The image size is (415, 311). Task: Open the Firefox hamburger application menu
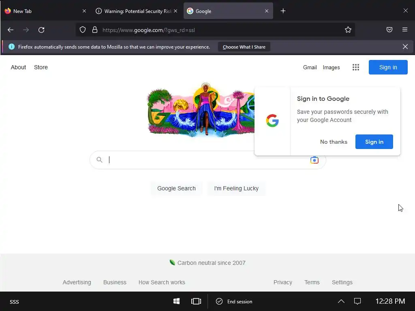coord(405,30)
